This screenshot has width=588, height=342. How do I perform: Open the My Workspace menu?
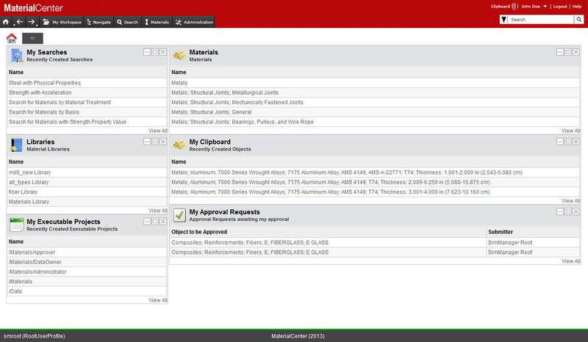pos(62,22)
